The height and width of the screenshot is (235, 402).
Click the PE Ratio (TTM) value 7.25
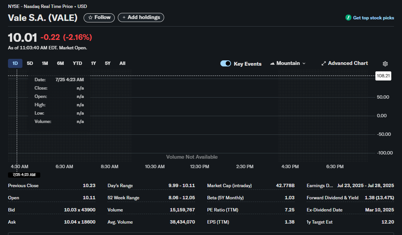click(x=290, y=210)
